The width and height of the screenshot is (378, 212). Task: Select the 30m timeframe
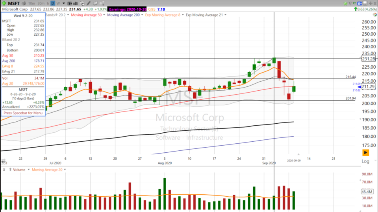click(x=40, y=3)
